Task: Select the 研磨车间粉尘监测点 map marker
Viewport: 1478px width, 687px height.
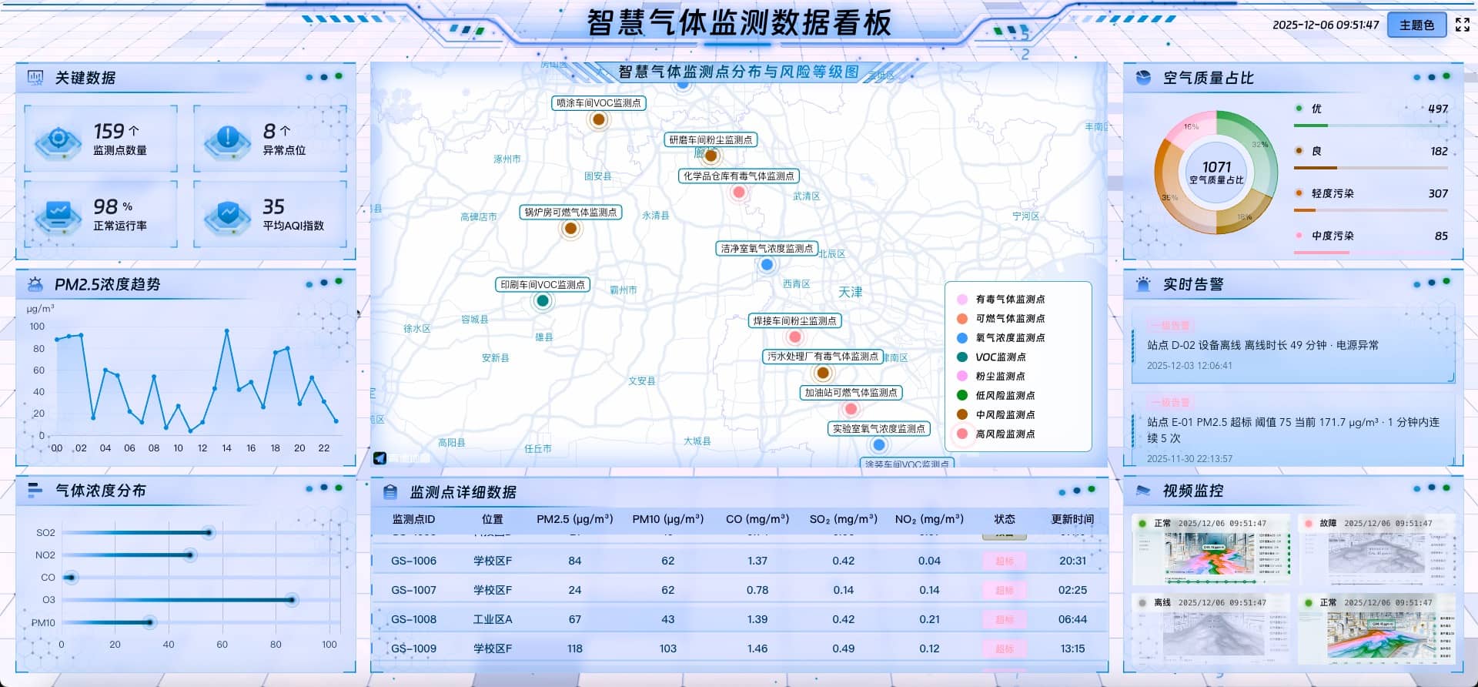Action: click(711, 156)
